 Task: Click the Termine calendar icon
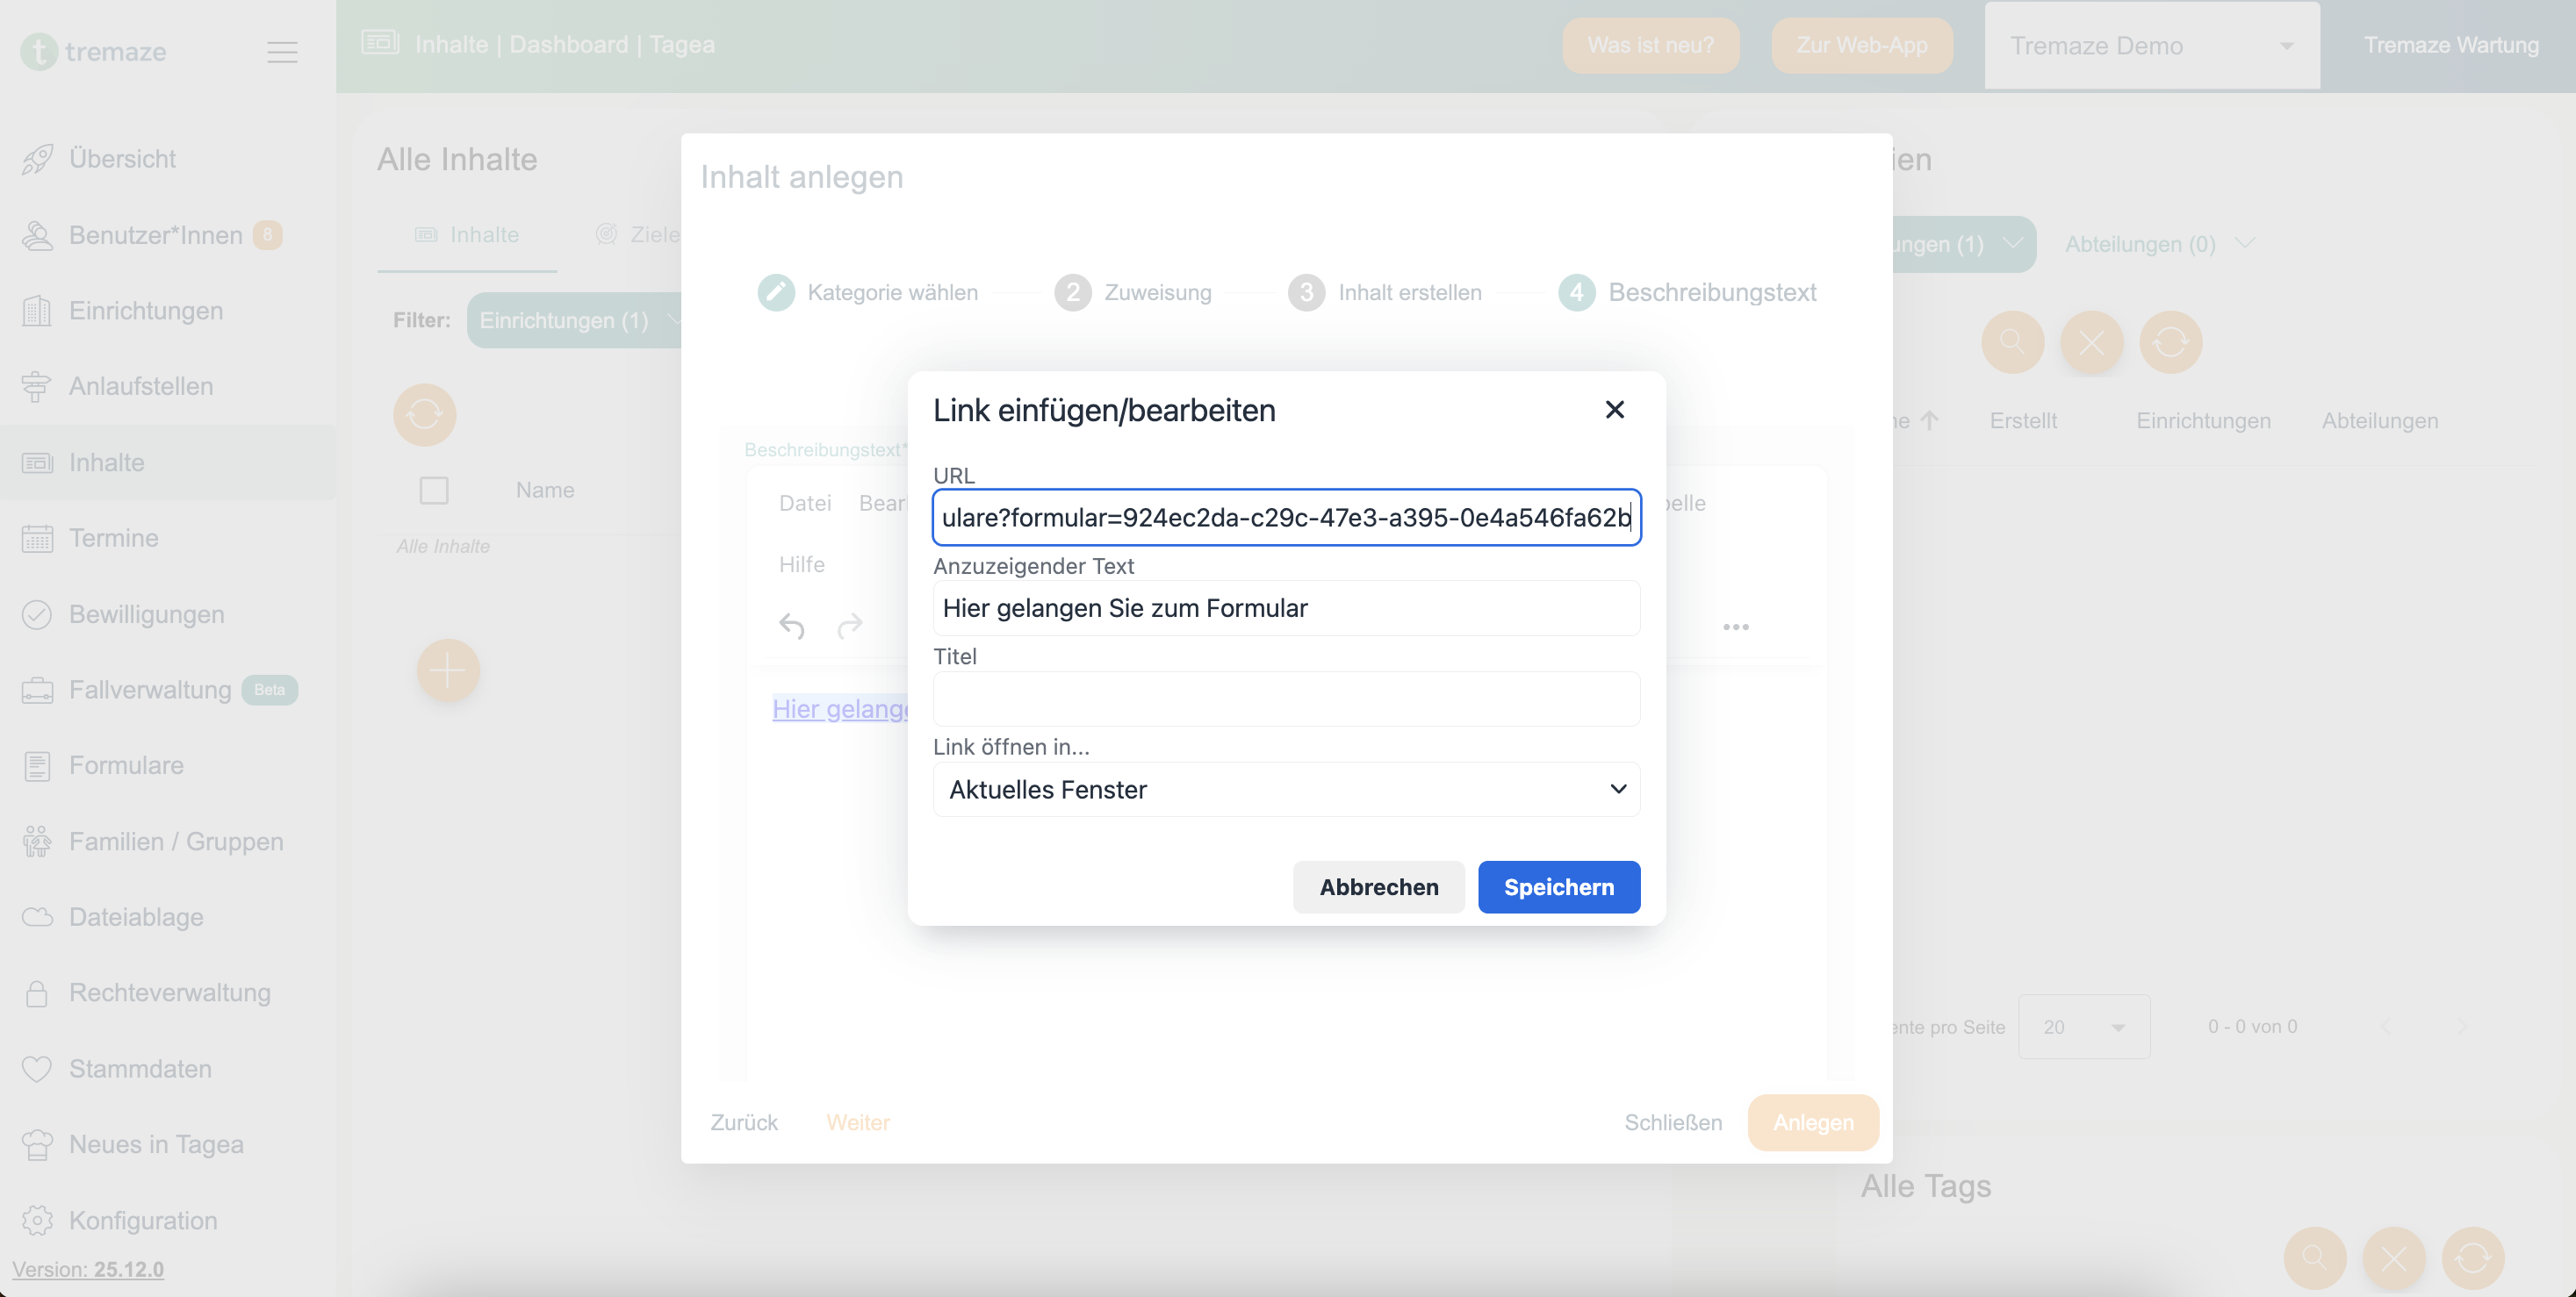point(37,538)
